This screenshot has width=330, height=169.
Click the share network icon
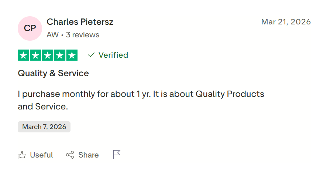pyautogui.click(x=70, y=155)
